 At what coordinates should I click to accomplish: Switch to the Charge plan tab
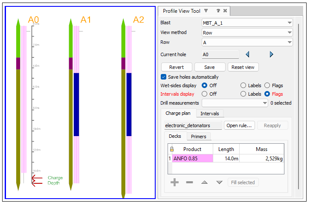[x=178, y=113]
